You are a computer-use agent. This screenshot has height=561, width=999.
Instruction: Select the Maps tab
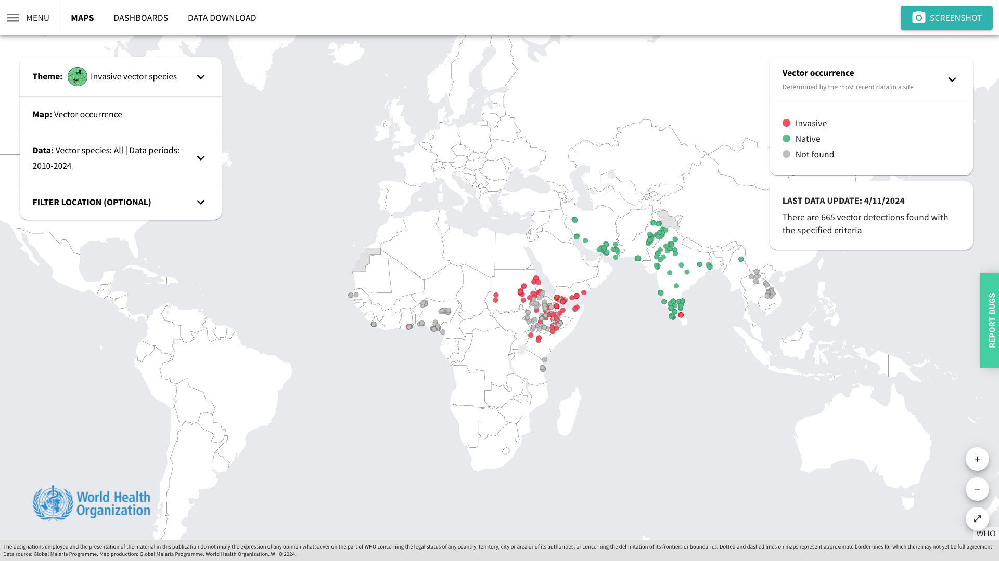pyautogui.click(x=82, y=18)
